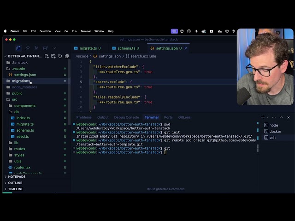Click the New File icon in explorer

click(x=47, y=56)
